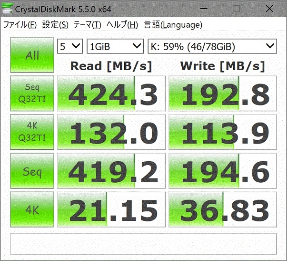Viewport: 287px width, 261px height.
Task: Start the 4K Q32T1 test
Action: 32,132
